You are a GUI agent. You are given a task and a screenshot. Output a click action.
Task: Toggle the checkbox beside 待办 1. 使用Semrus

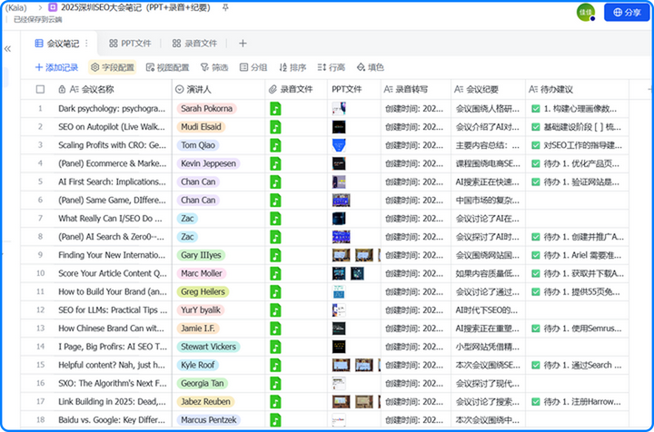(x=536, y=329)
